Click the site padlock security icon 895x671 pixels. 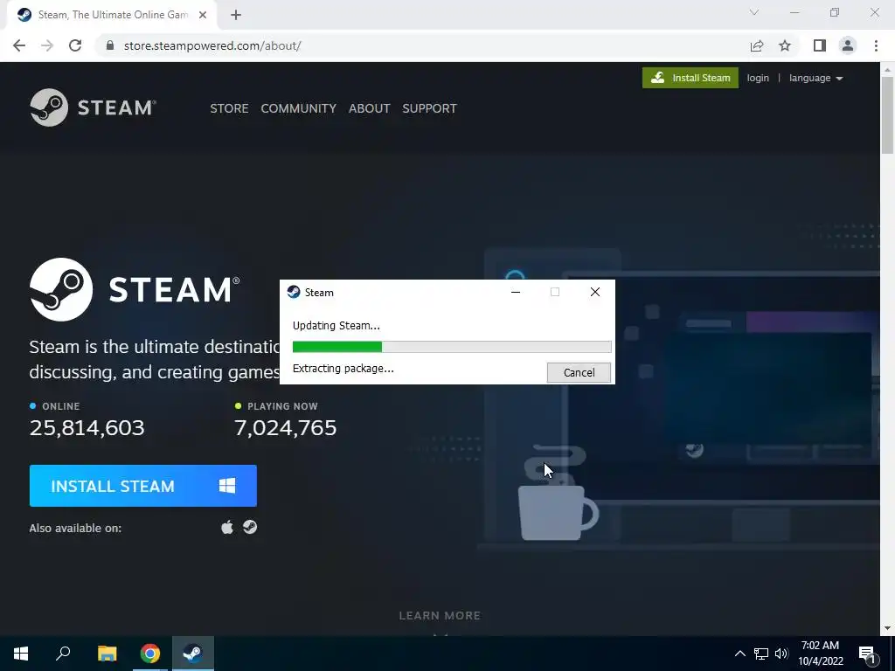click(110, 45)
